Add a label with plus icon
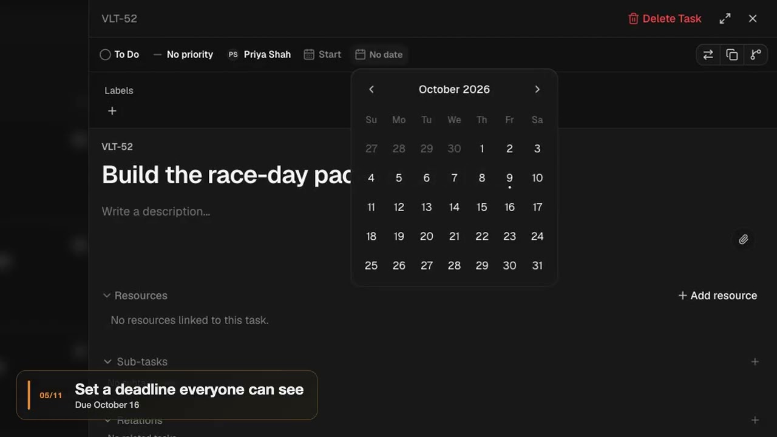The image size is (777, 437). [x=112, y=111]
